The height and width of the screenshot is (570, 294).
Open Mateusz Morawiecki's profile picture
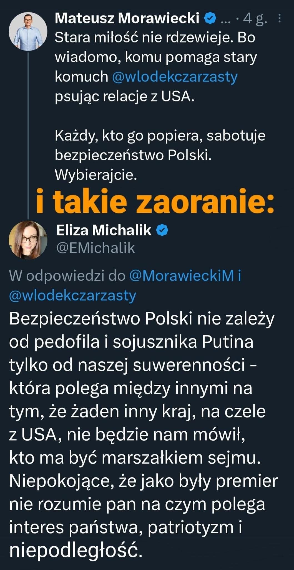[28, 31]
